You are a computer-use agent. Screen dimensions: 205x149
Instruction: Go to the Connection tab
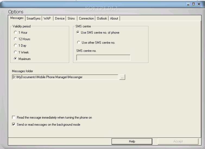86,18
